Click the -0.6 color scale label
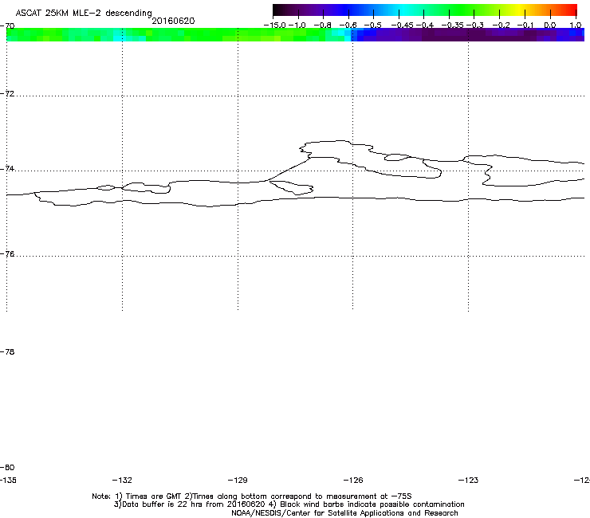The height and width of the screenshot is (518, 590). (x=348, y=26)
